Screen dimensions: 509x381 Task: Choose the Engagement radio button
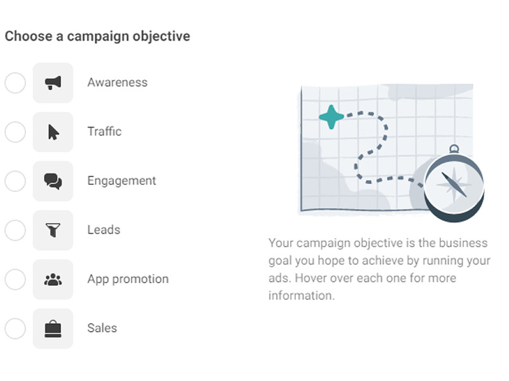coord(15,181)
